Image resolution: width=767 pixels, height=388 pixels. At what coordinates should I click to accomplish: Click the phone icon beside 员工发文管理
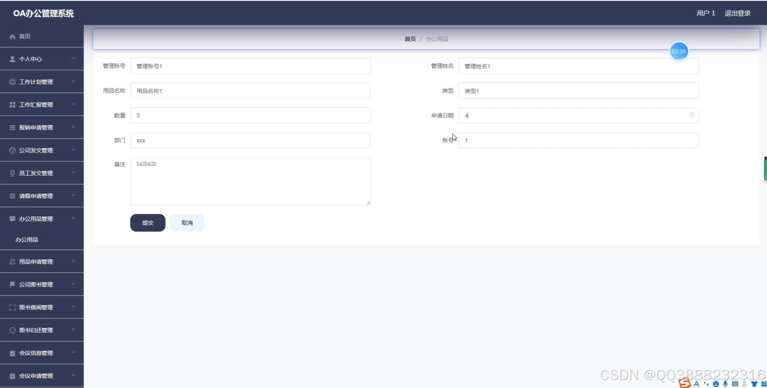pos(12,173)
